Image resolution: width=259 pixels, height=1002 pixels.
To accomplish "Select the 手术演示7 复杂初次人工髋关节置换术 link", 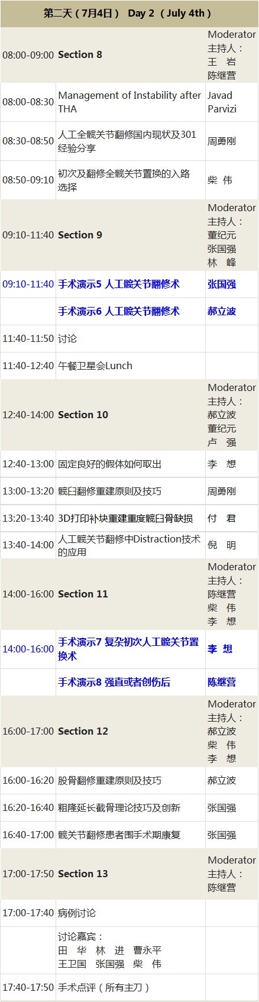I will click(x=128, y=649).
